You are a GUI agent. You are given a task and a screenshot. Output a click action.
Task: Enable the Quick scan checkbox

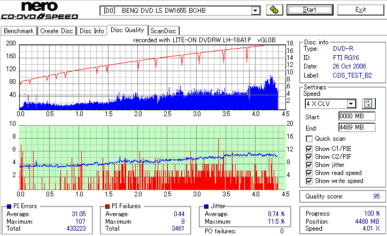coord(309,139)
